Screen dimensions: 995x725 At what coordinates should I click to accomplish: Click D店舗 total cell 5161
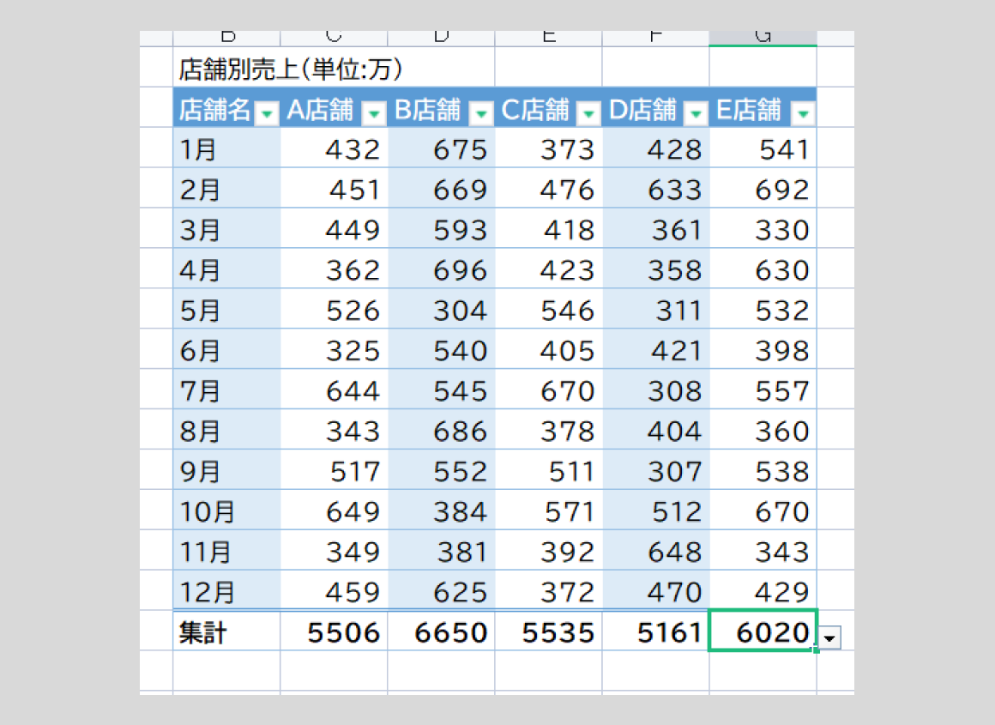point(655,631)
